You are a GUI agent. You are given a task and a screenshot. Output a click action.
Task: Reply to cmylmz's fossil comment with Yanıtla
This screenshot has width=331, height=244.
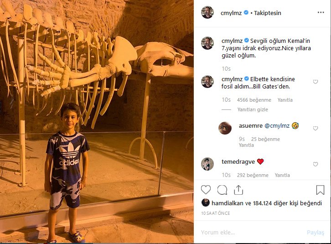click(x=285, y=100)
